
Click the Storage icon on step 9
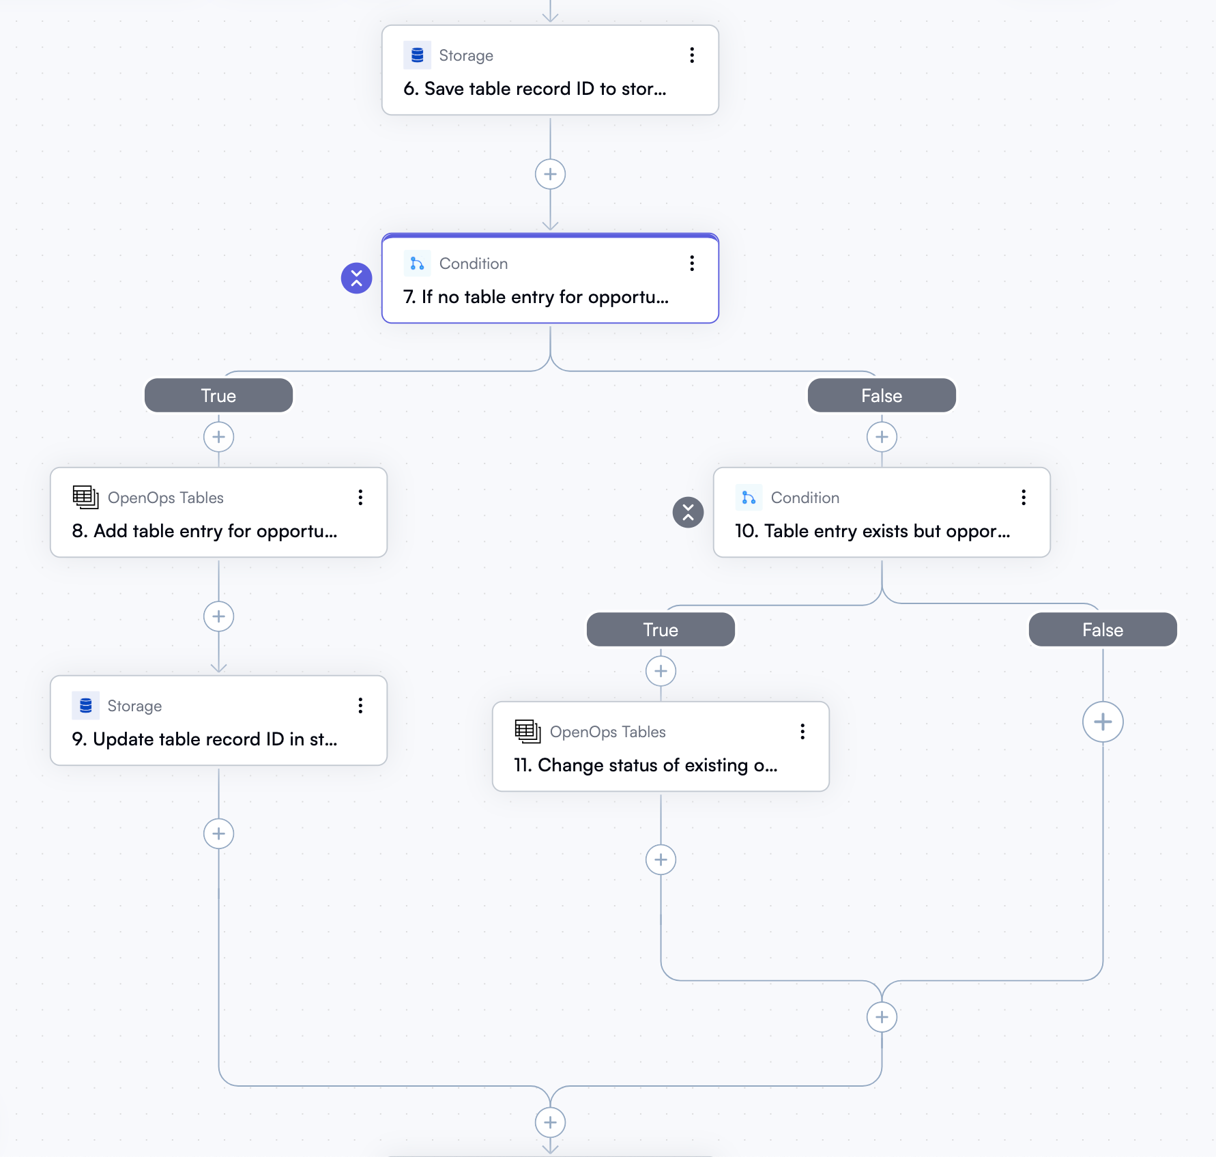[x=85, y=705]
